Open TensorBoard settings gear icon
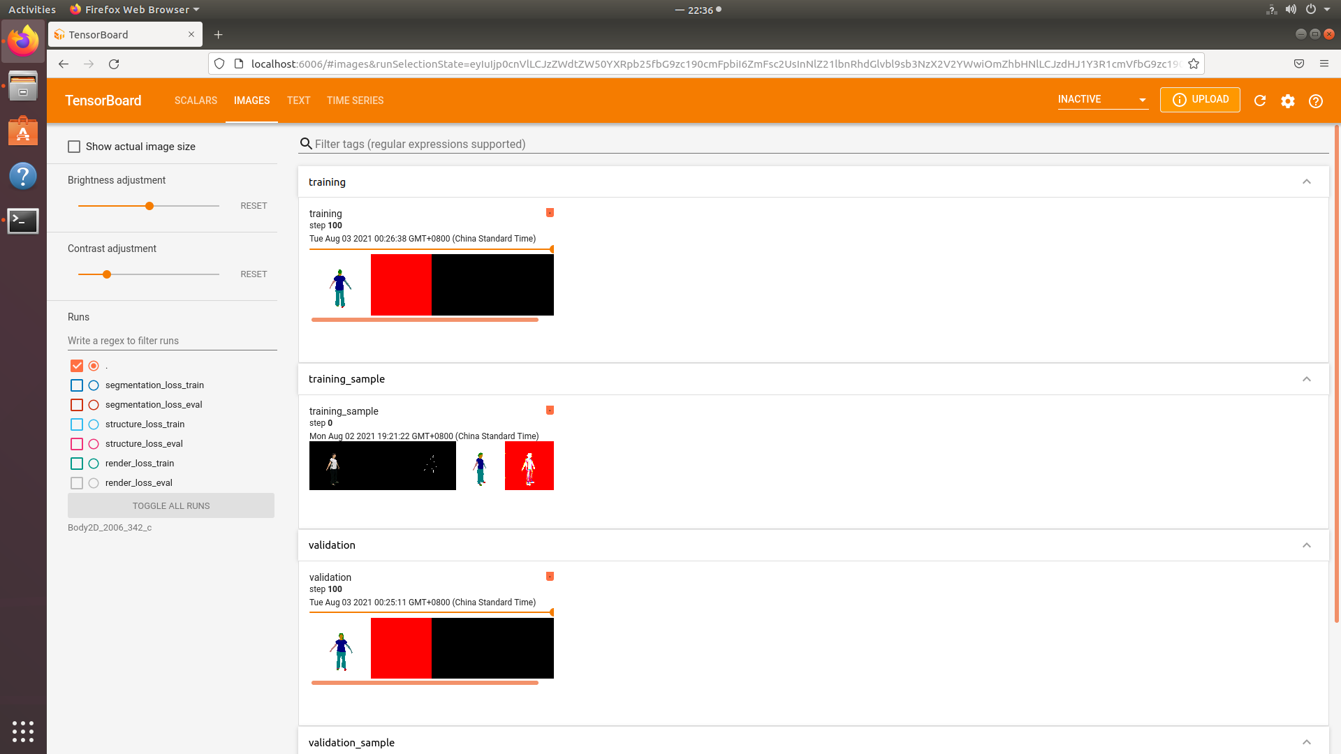Image resolution: width=1341 pixels, height=754 pixels. tap(1288, 101)
